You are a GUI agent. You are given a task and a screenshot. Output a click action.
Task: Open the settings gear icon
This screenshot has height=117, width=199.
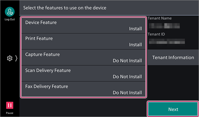[10, 58]
